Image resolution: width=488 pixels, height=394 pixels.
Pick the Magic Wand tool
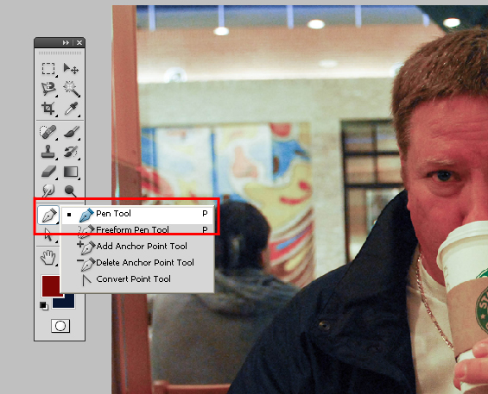click(71, 89)
